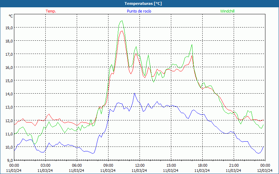Click the 12/03/24 date label

(x=265, y=171)
